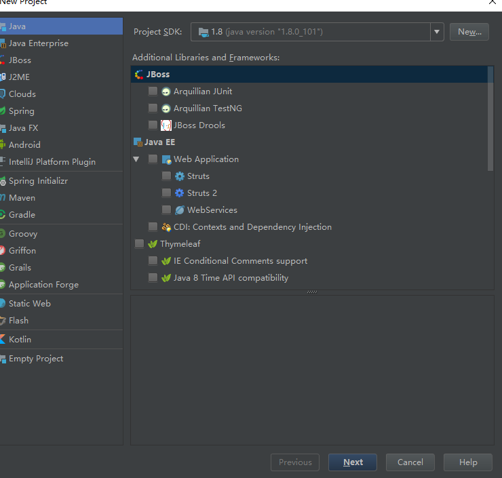Click the Empty Project icon
The width and height of the screenshot is (502, 478).
pyautogui.click(x=3, y=359)
